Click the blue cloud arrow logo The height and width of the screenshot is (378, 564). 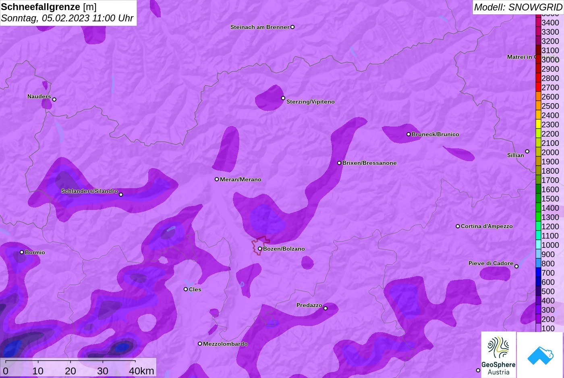540,355
